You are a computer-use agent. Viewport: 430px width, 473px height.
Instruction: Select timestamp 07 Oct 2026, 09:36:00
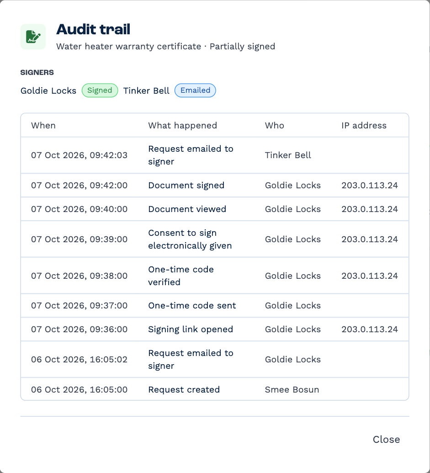(80, 330)
